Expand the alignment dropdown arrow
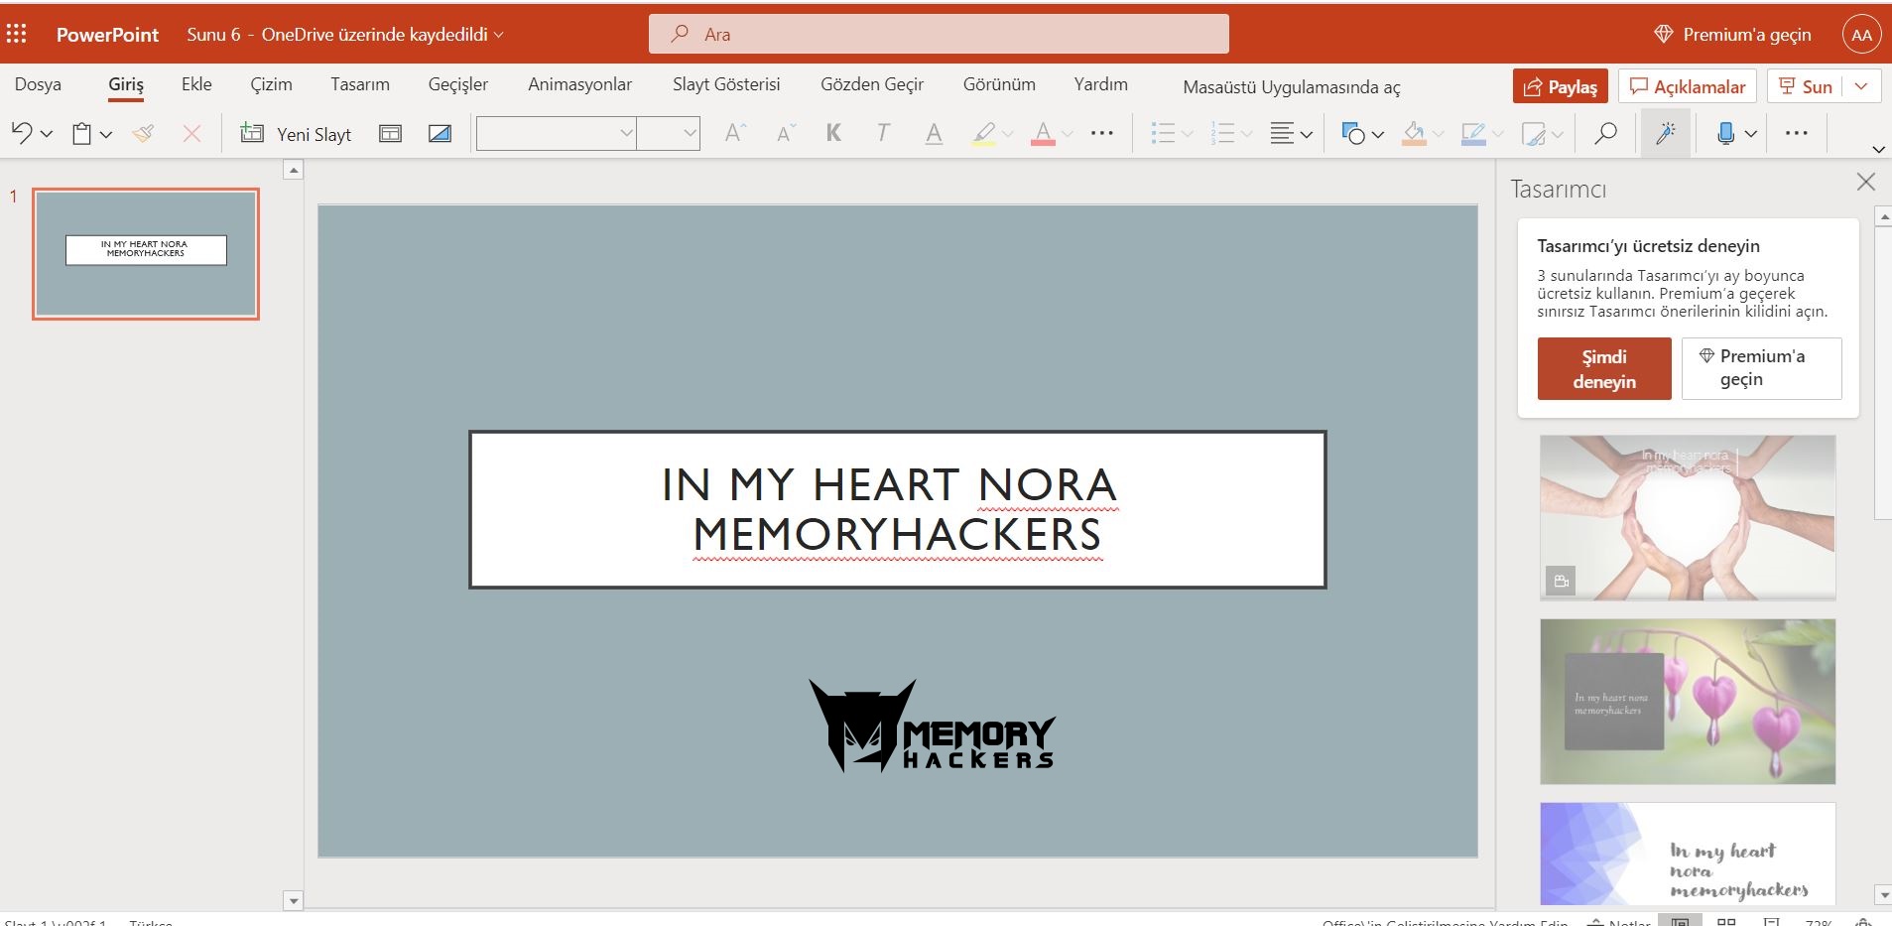This screenshot has width=1892, height=926. (1307, 134)
